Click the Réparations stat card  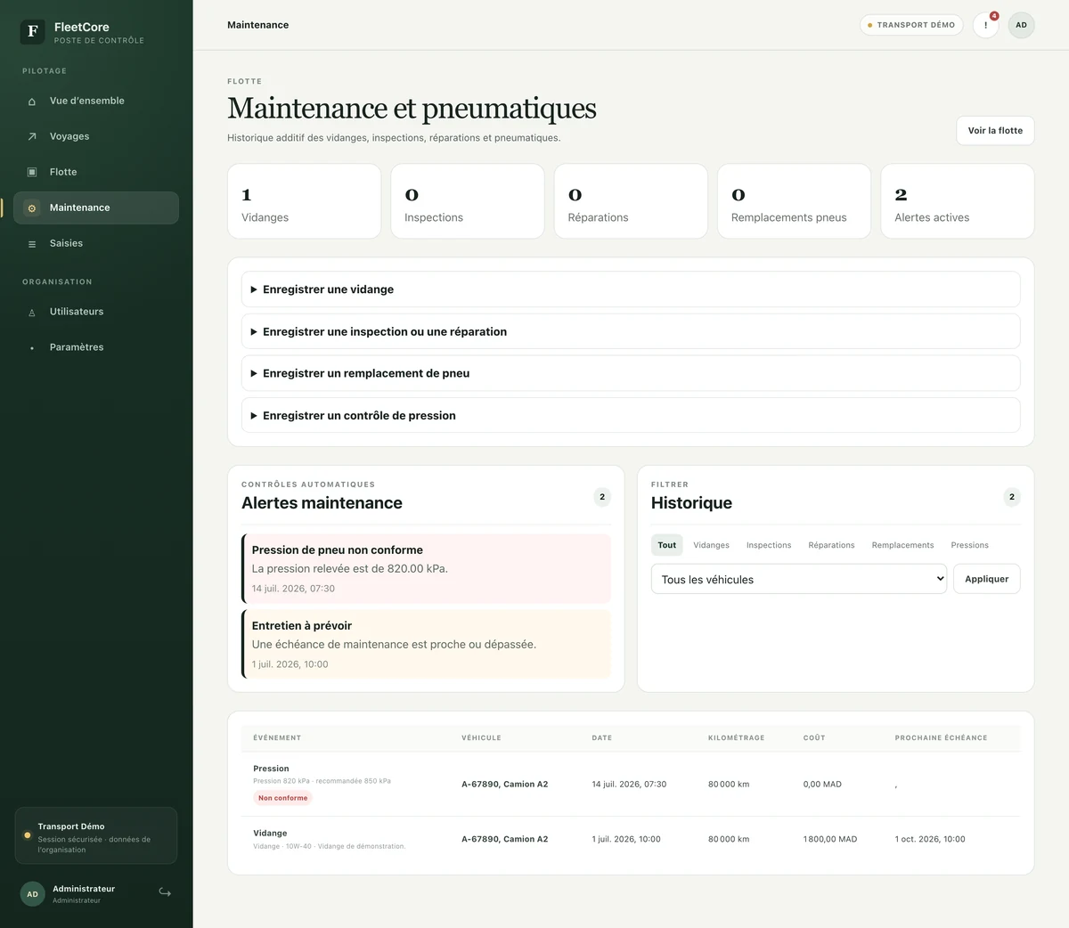pos(631,201)
